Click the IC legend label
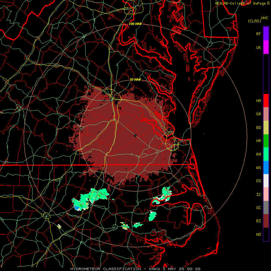Viewport: 271px width, 271px height. point(258,195)
